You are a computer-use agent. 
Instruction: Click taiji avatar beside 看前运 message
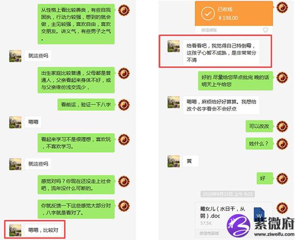coord(124,105)
